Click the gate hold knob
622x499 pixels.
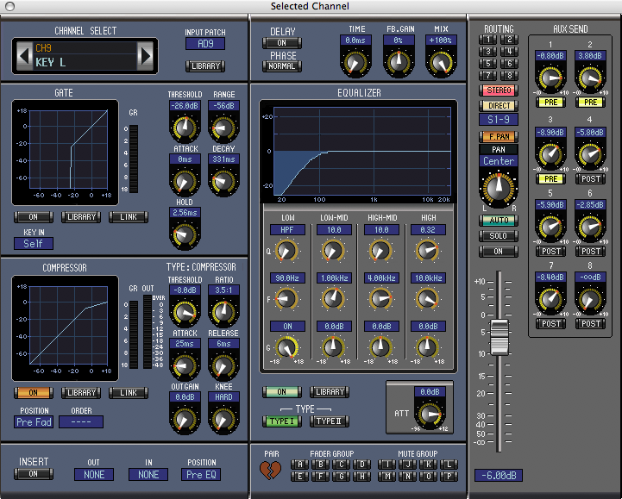click(185, 234)
